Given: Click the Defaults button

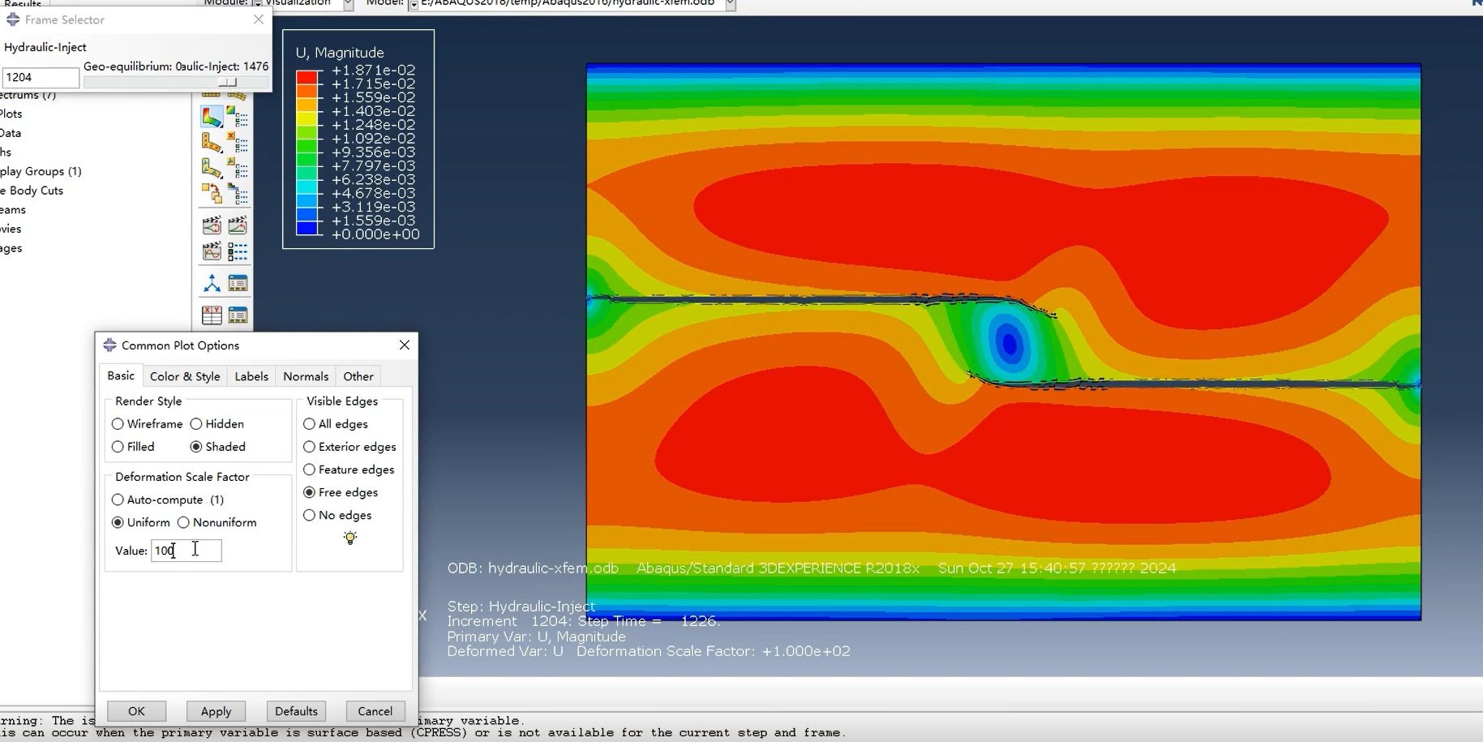Looking at the screenshot, I should pyautogui.click(x=296, y=711).
